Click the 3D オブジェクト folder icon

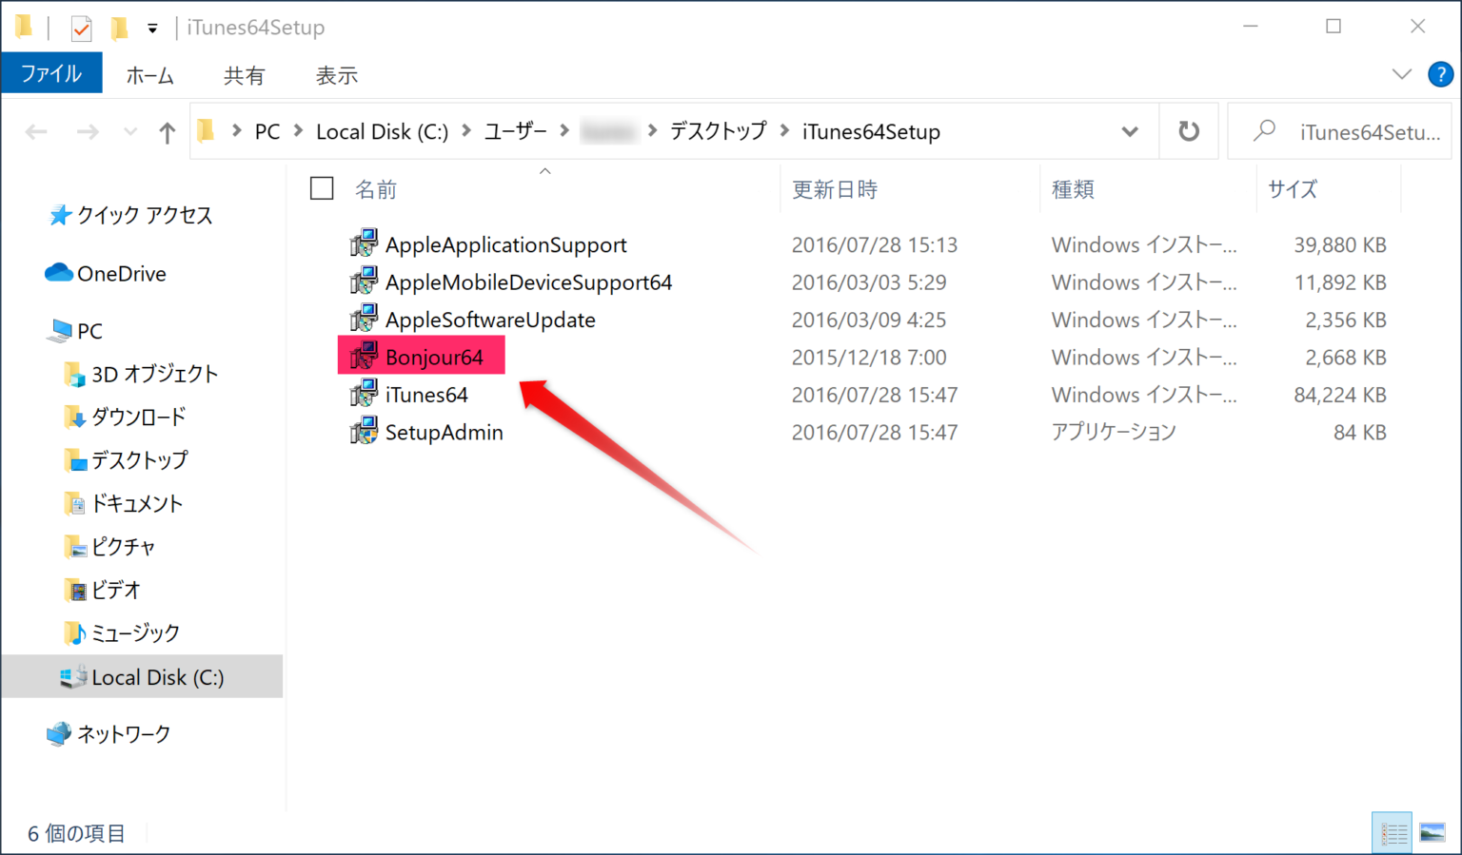pos(75,374)
